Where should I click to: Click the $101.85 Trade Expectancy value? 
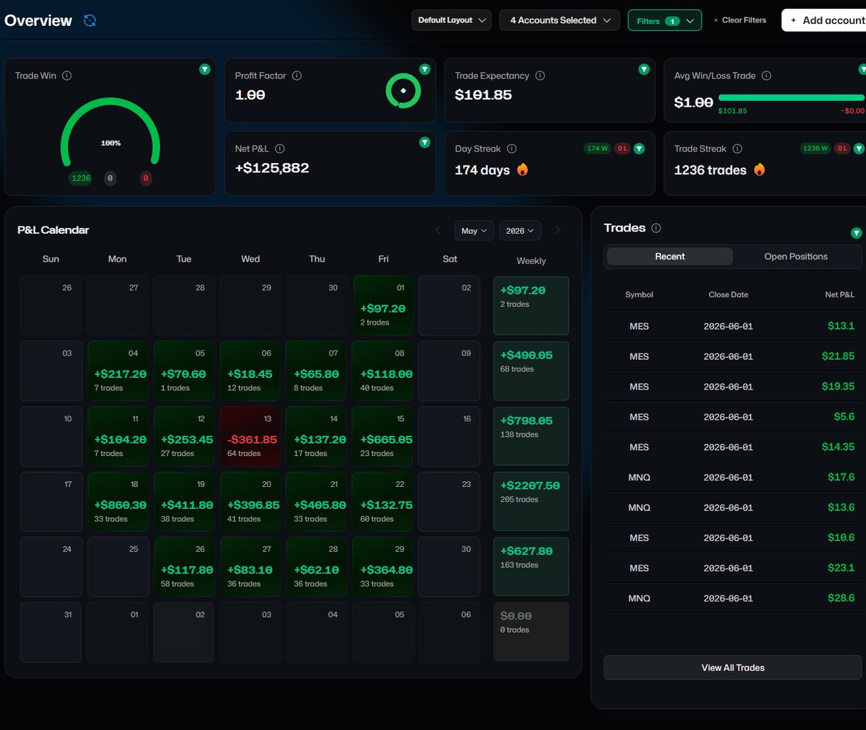[483, 95]
